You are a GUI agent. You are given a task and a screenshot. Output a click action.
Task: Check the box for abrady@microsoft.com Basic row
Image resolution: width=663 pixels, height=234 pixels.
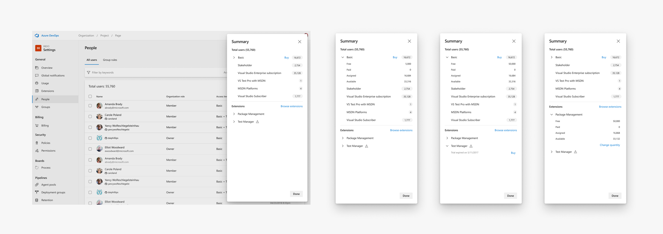pos(90,106)
